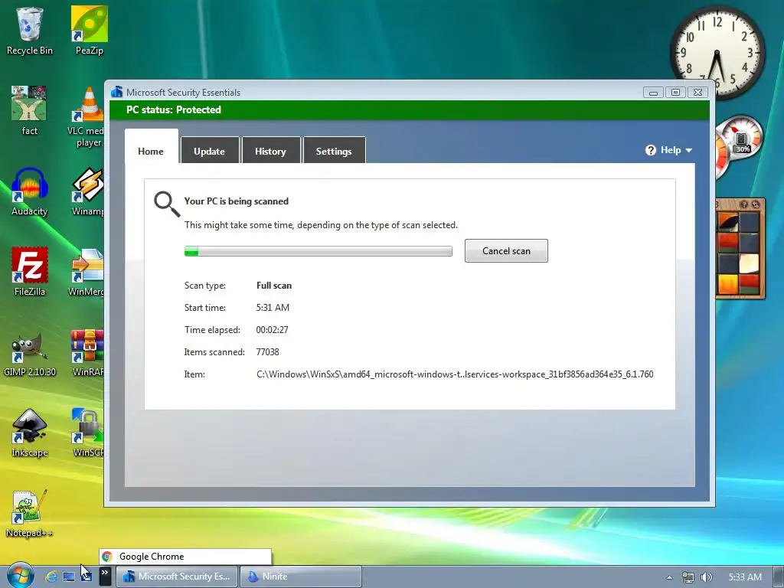
Task: Click the network icon in system tray
Action: (x=688, y=577)
